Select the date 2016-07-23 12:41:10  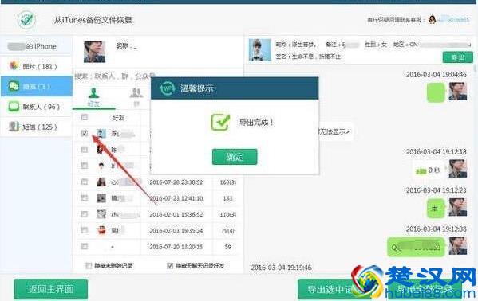click(x=176, y=198)
